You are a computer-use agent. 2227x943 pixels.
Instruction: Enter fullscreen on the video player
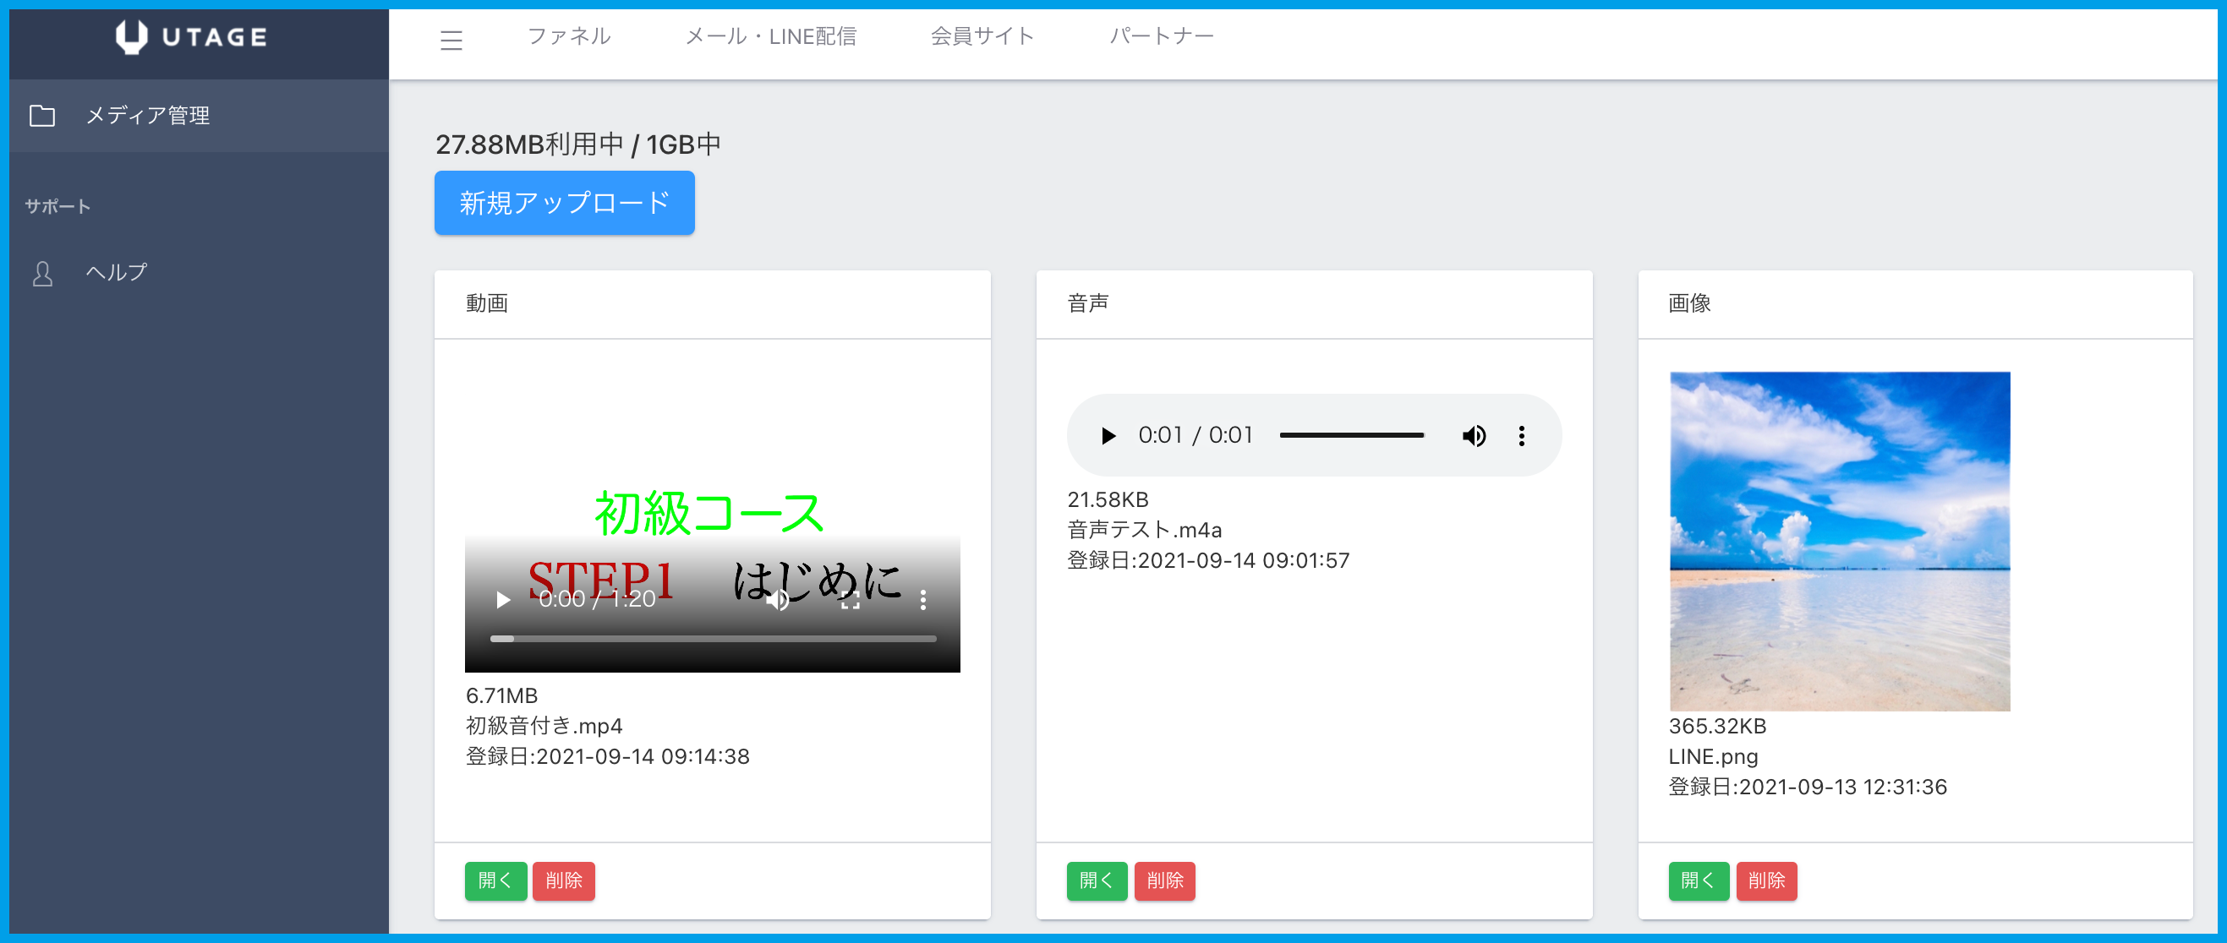click(x=851, y=600)
